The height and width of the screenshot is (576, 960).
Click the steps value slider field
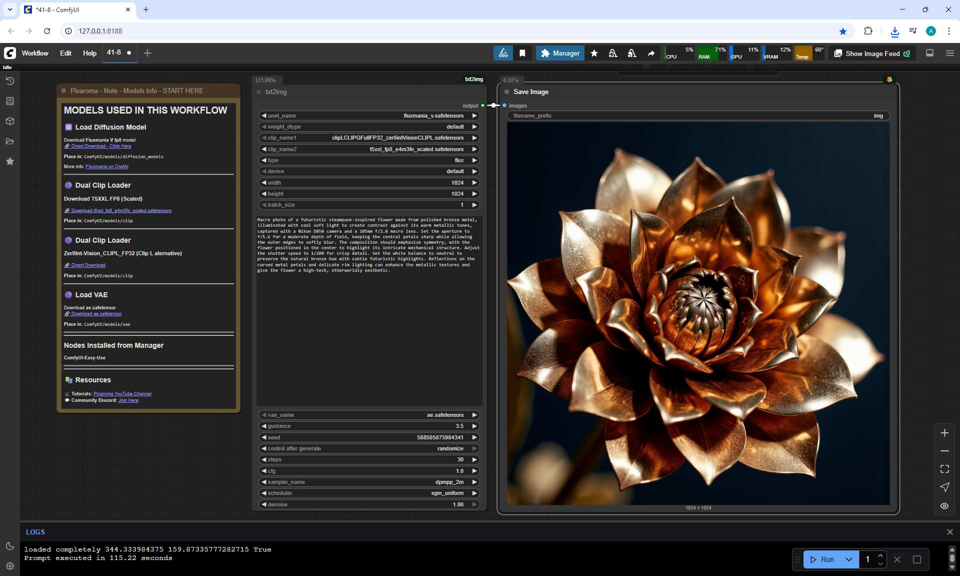(x=369, y=459)
